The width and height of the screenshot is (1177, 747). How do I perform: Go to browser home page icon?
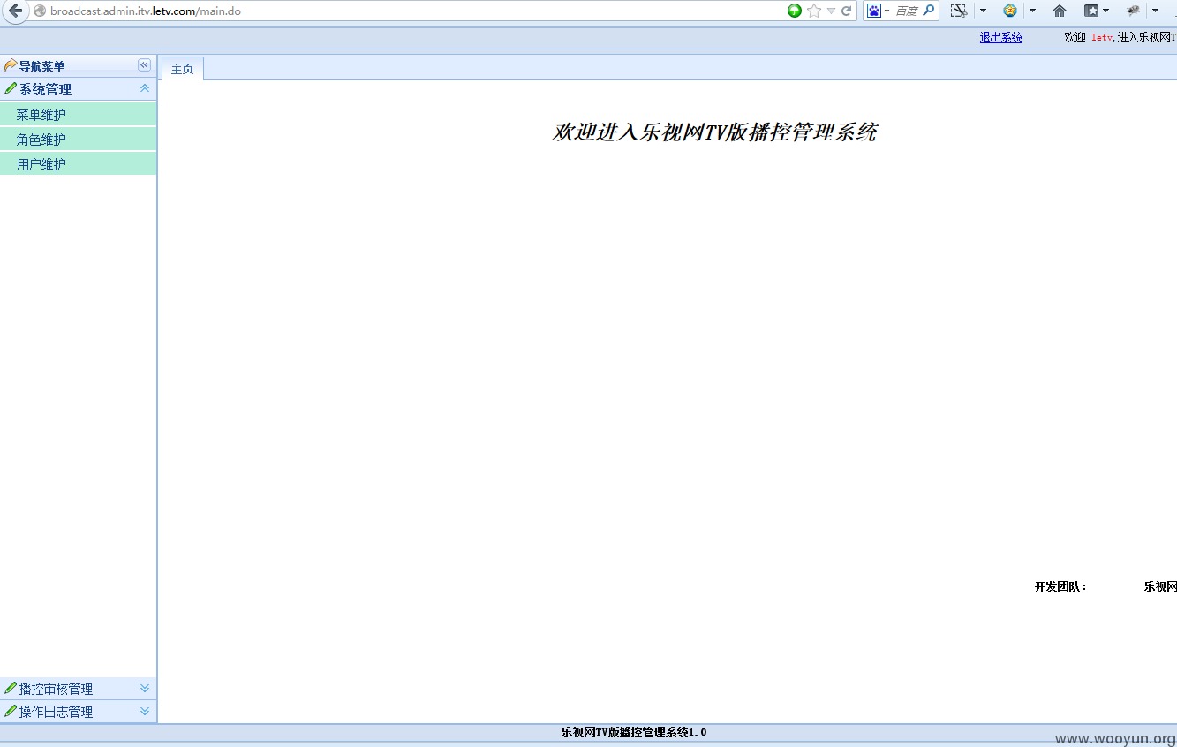[x=1060, y=11]
